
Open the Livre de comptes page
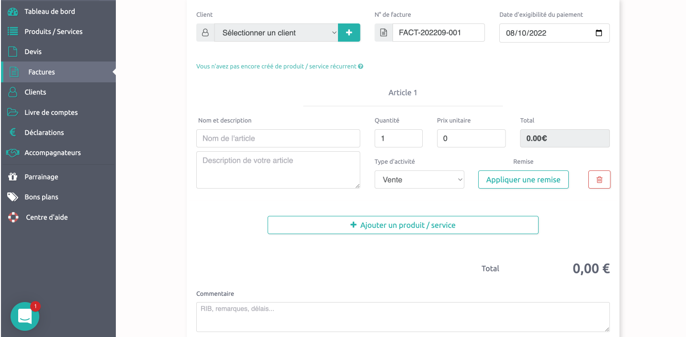[x=51, y=112]
